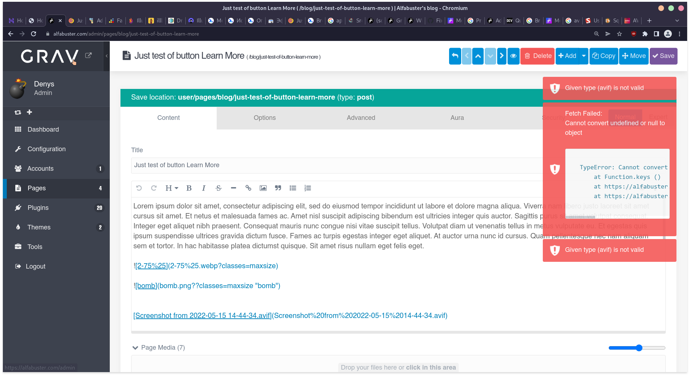This screenshot has width=690, height=376.
Task: Collapse the Page Media section
Action: 135,348
